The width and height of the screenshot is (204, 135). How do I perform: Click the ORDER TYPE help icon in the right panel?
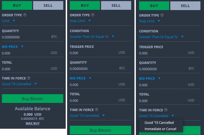tap(162, 16)
